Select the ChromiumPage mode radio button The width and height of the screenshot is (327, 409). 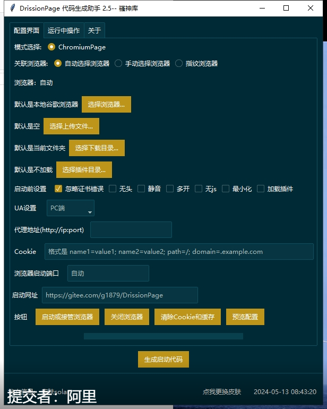click(51, 47)
